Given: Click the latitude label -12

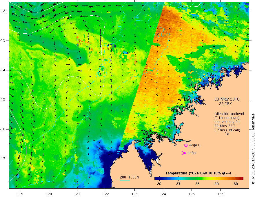Looking at the screenshot, I should point(3,11).
